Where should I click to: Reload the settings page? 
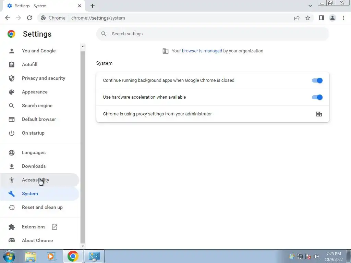pos(29,18)
